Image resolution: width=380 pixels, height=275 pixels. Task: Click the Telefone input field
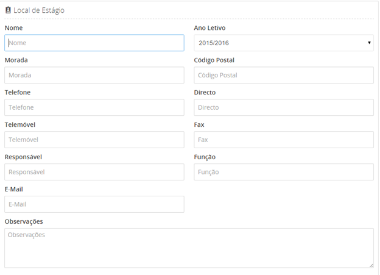[x=94, y=107]
